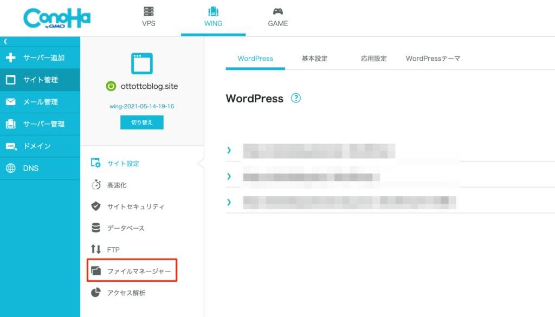This screenshot has height=317, width=555.
Task: Select the WING service icon
Action: click(x=213, y=11)
